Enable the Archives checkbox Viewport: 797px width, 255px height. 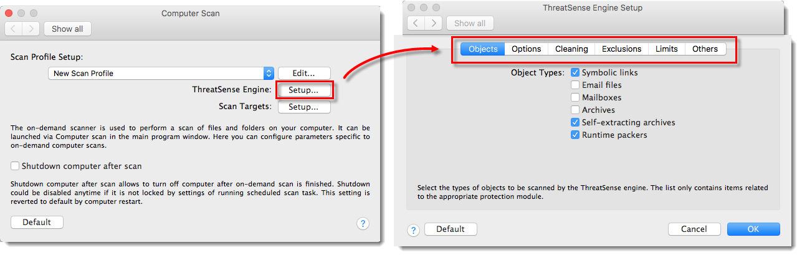click(575, 110)
